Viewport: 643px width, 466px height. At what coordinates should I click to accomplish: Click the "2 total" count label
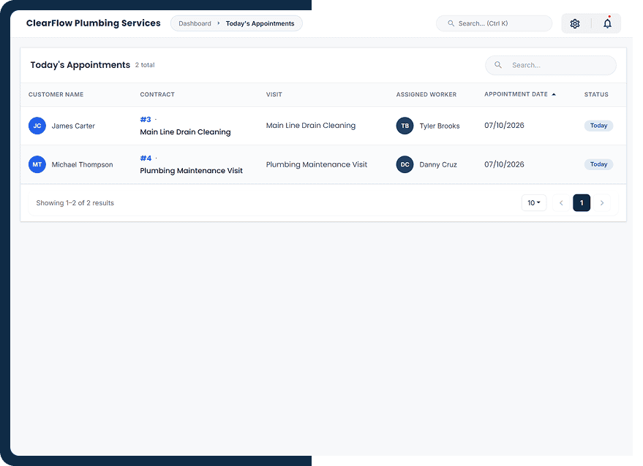point(145,65)
